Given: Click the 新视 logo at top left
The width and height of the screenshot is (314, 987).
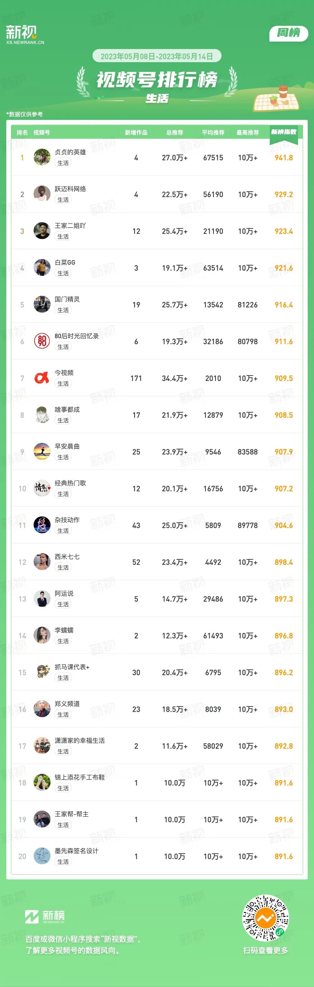Looking at the screenshot, I should (x=24, y=35).
